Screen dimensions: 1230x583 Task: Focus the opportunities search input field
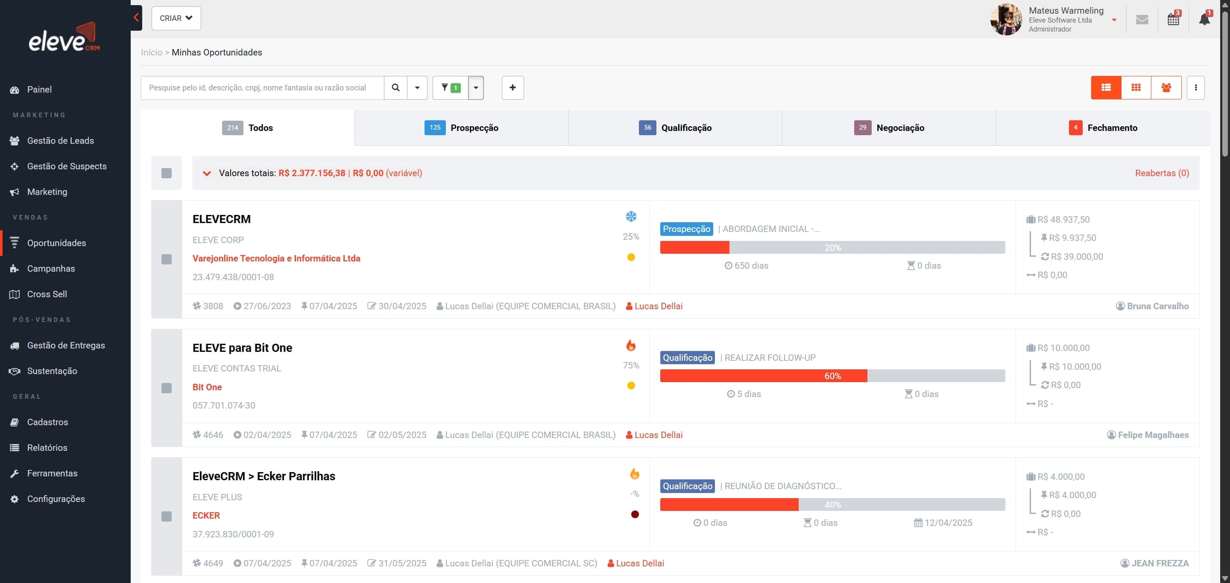click(x=262, y=88)
